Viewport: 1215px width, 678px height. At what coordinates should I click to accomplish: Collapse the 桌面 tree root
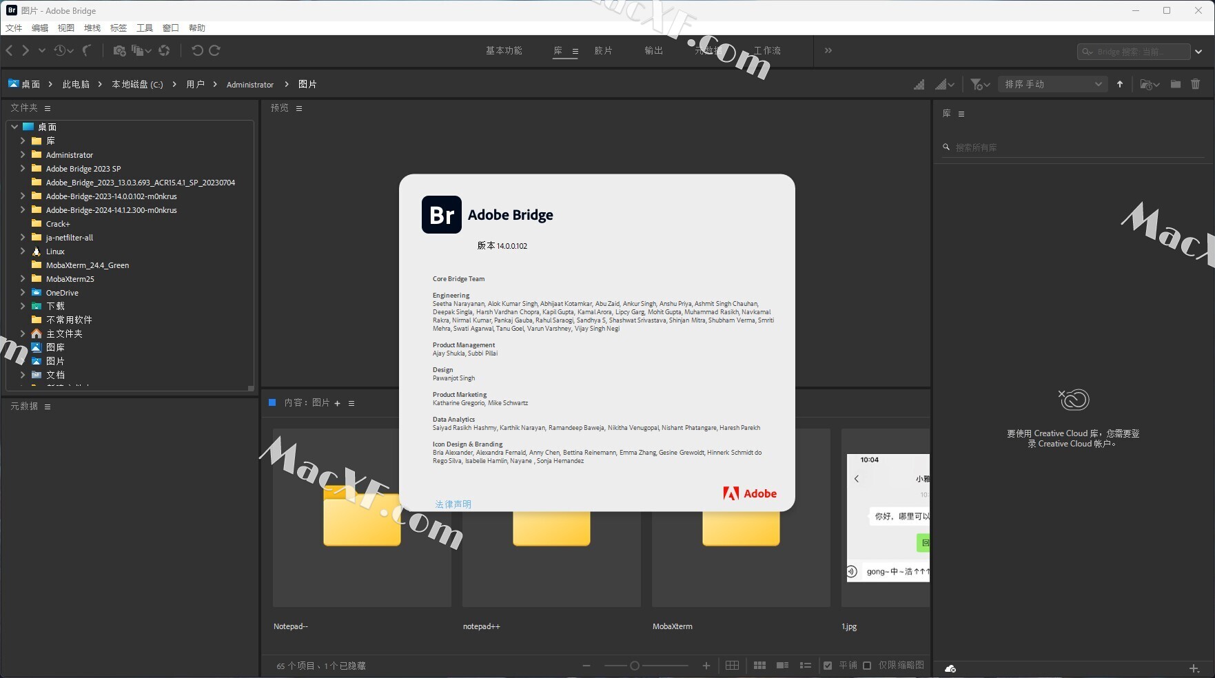14,127
